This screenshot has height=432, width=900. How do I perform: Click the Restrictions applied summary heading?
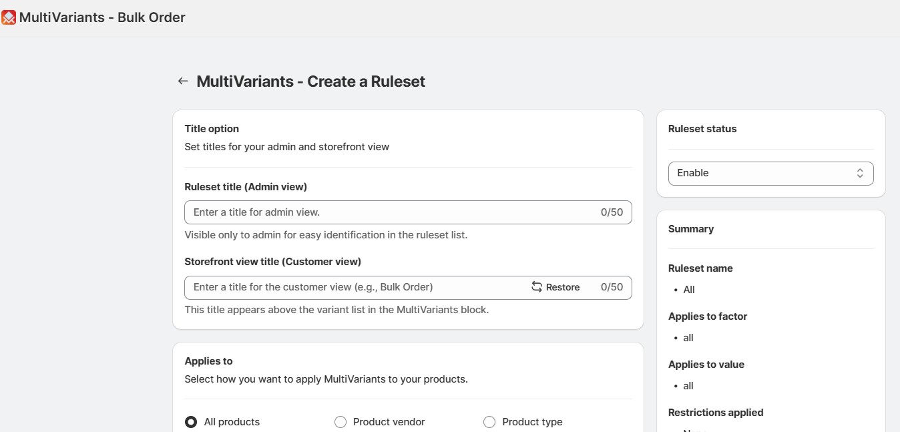pyautogui.click(x=716, y=412)
